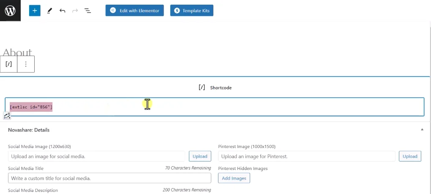
Task: Open block options three-dot menu
Action: tap(26, 64)
